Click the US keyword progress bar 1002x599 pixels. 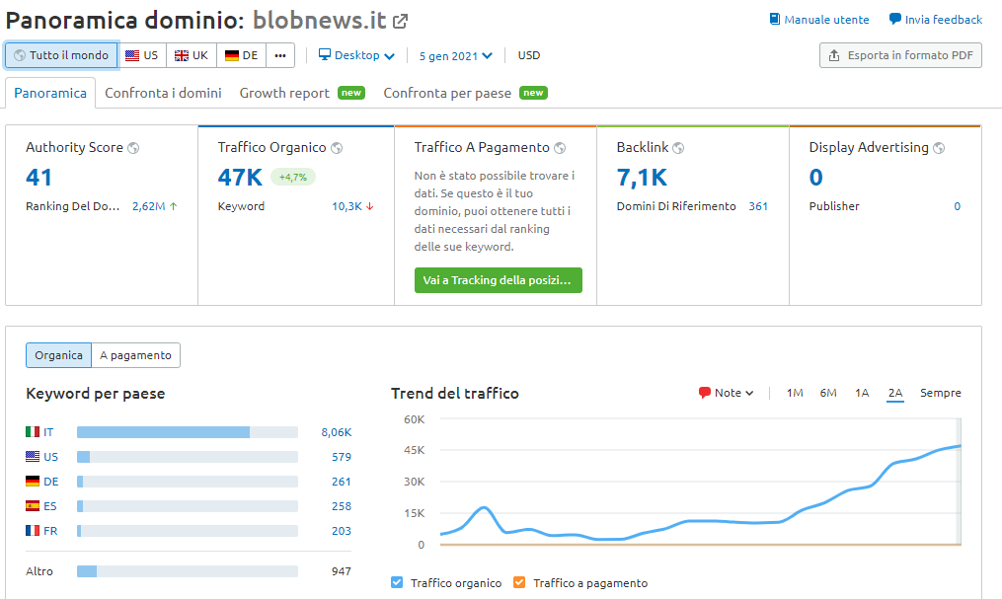coord(188,457)
